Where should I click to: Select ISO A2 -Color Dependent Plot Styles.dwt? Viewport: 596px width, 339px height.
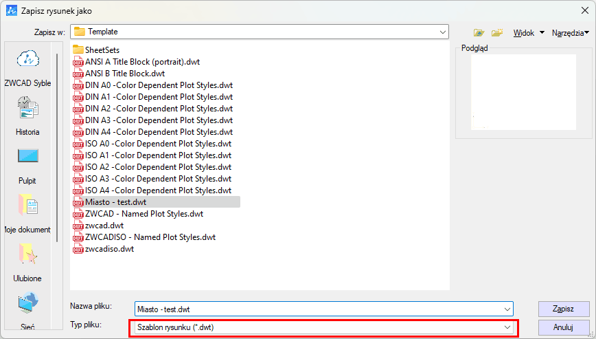pyautogui.click(x=158, y=167)
